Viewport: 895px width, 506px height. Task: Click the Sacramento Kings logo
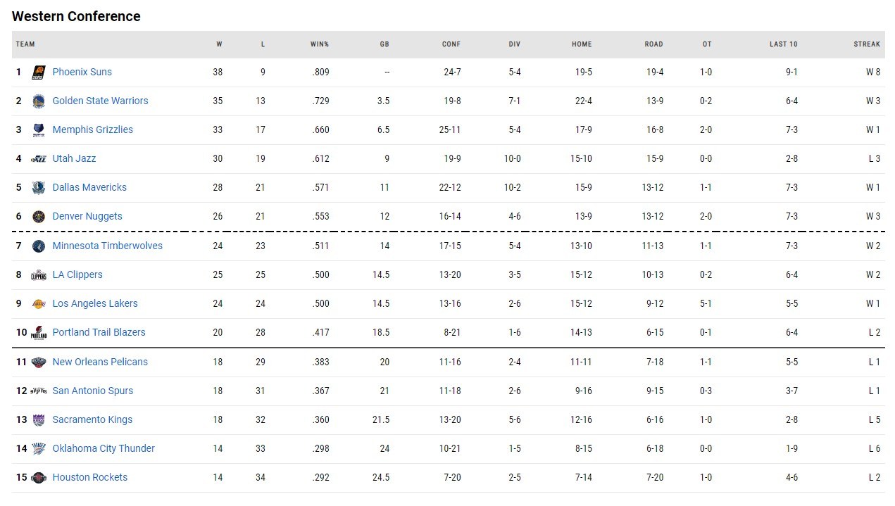[39, 419]
